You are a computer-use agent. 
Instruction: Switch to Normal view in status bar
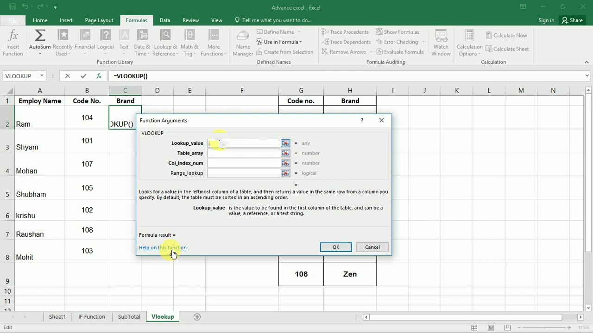pyautogui.click(x=474, y=327)
